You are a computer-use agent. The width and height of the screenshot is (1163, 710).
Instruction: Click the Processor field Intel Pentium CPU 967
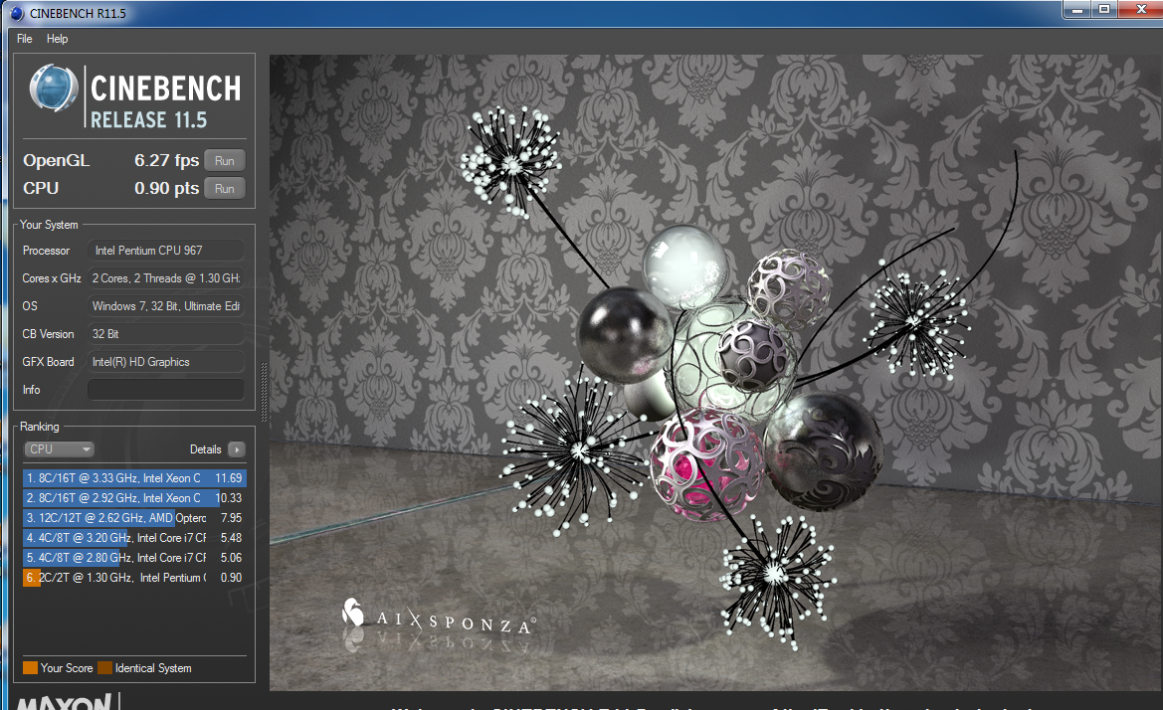[x=166, y=251]
